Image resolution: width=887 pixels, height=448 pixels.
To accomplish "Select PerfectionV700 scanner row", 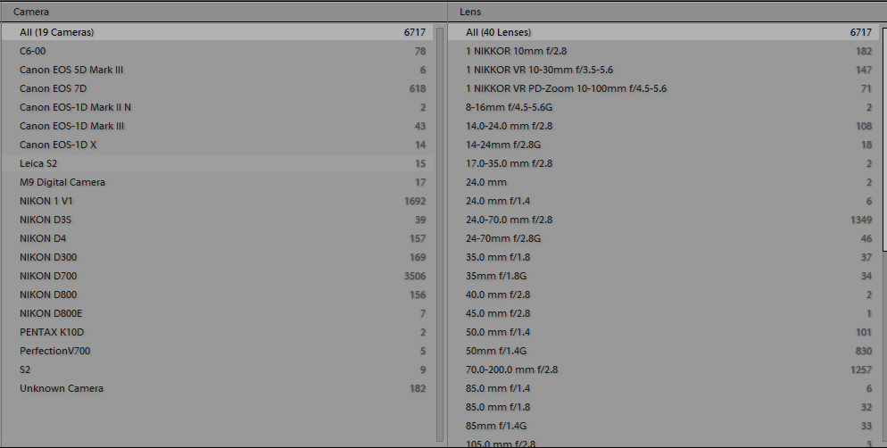I will point(217,350).
